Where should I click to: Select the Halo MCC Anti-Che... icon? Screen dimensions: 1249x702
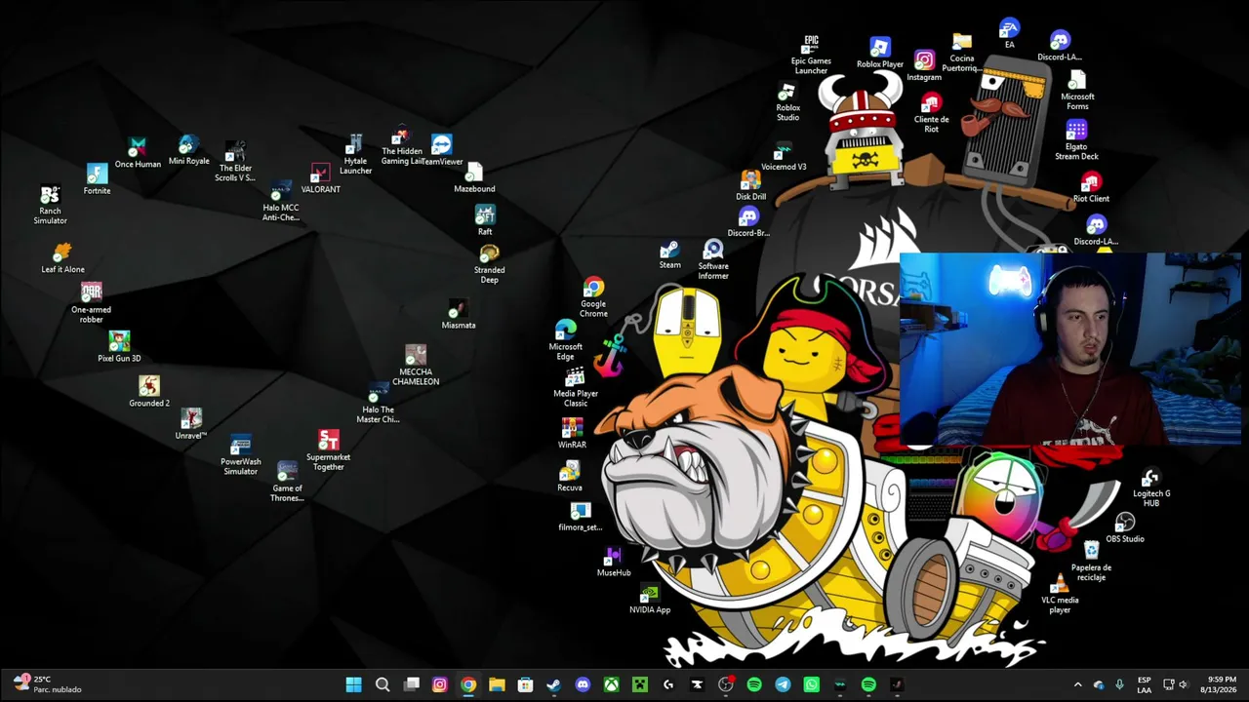point(281,201)
